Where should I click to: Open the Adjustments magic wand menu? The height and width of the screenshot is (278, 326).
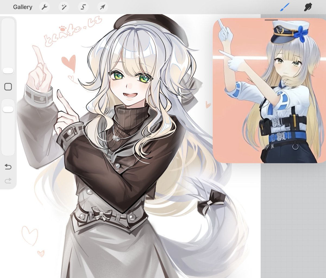coord(64,7)
